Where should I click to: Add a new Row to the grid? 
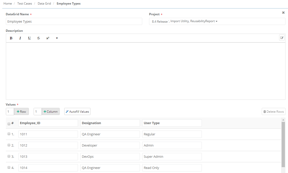[21, 112]
